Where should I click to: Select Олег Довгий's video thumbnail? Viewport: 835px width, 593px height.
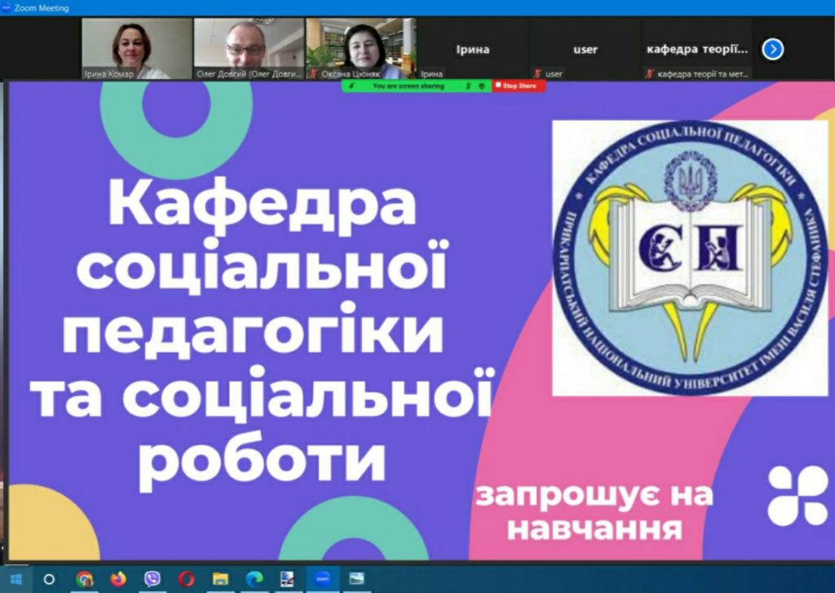[248, 49]
